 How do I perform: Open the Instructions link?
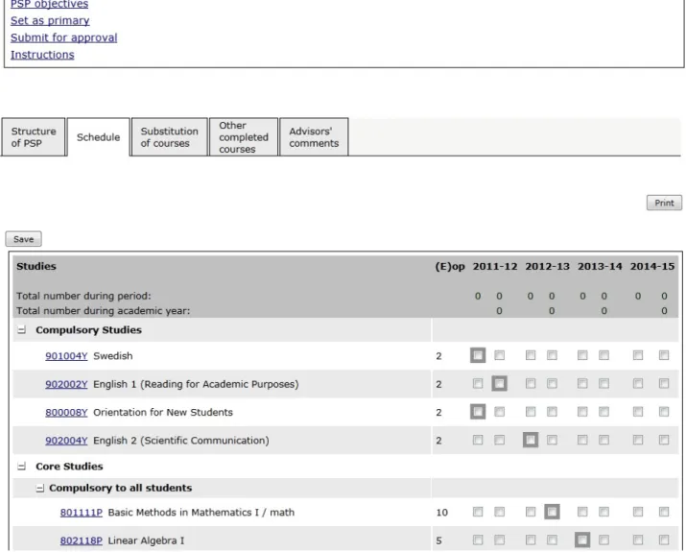[42, 55]
